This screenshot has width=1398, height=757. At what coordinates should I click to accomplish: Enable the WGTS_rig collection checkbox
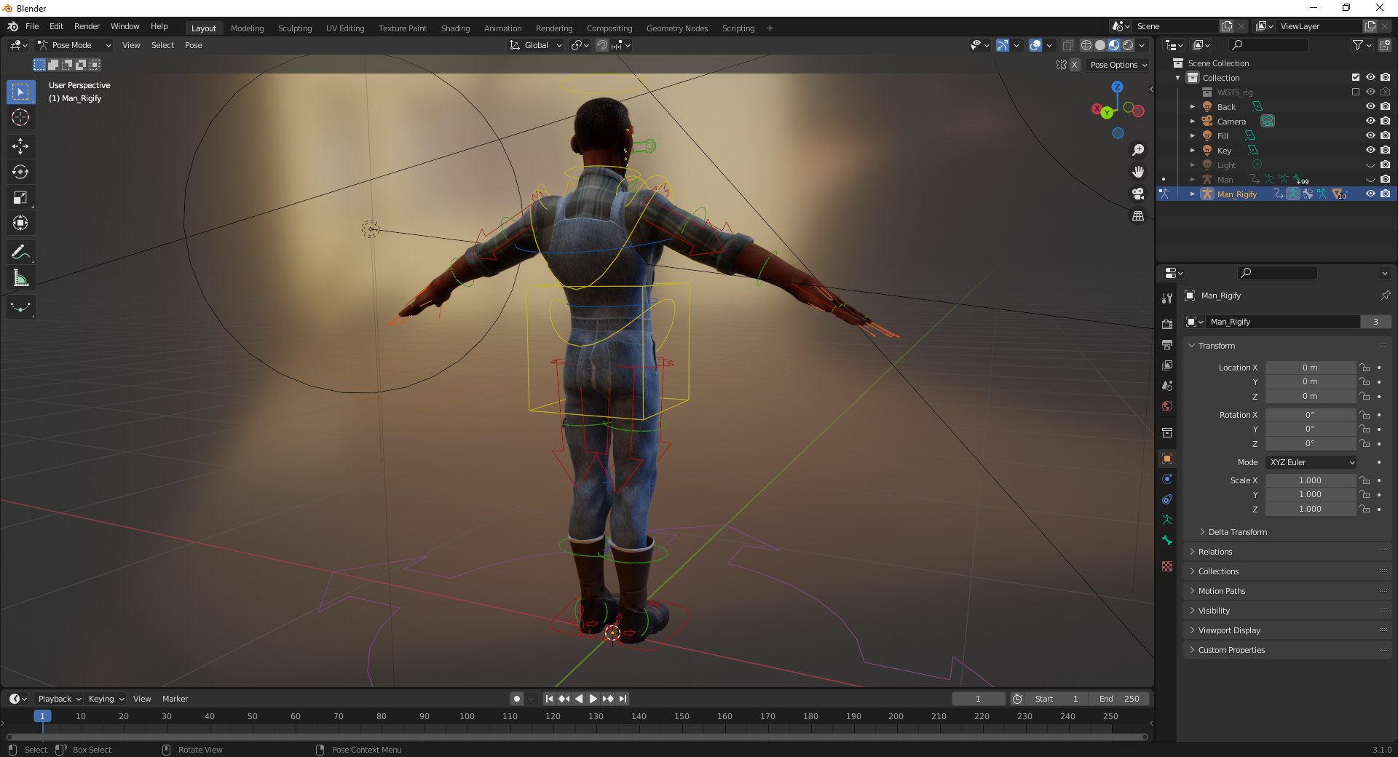coord(1355,92)
